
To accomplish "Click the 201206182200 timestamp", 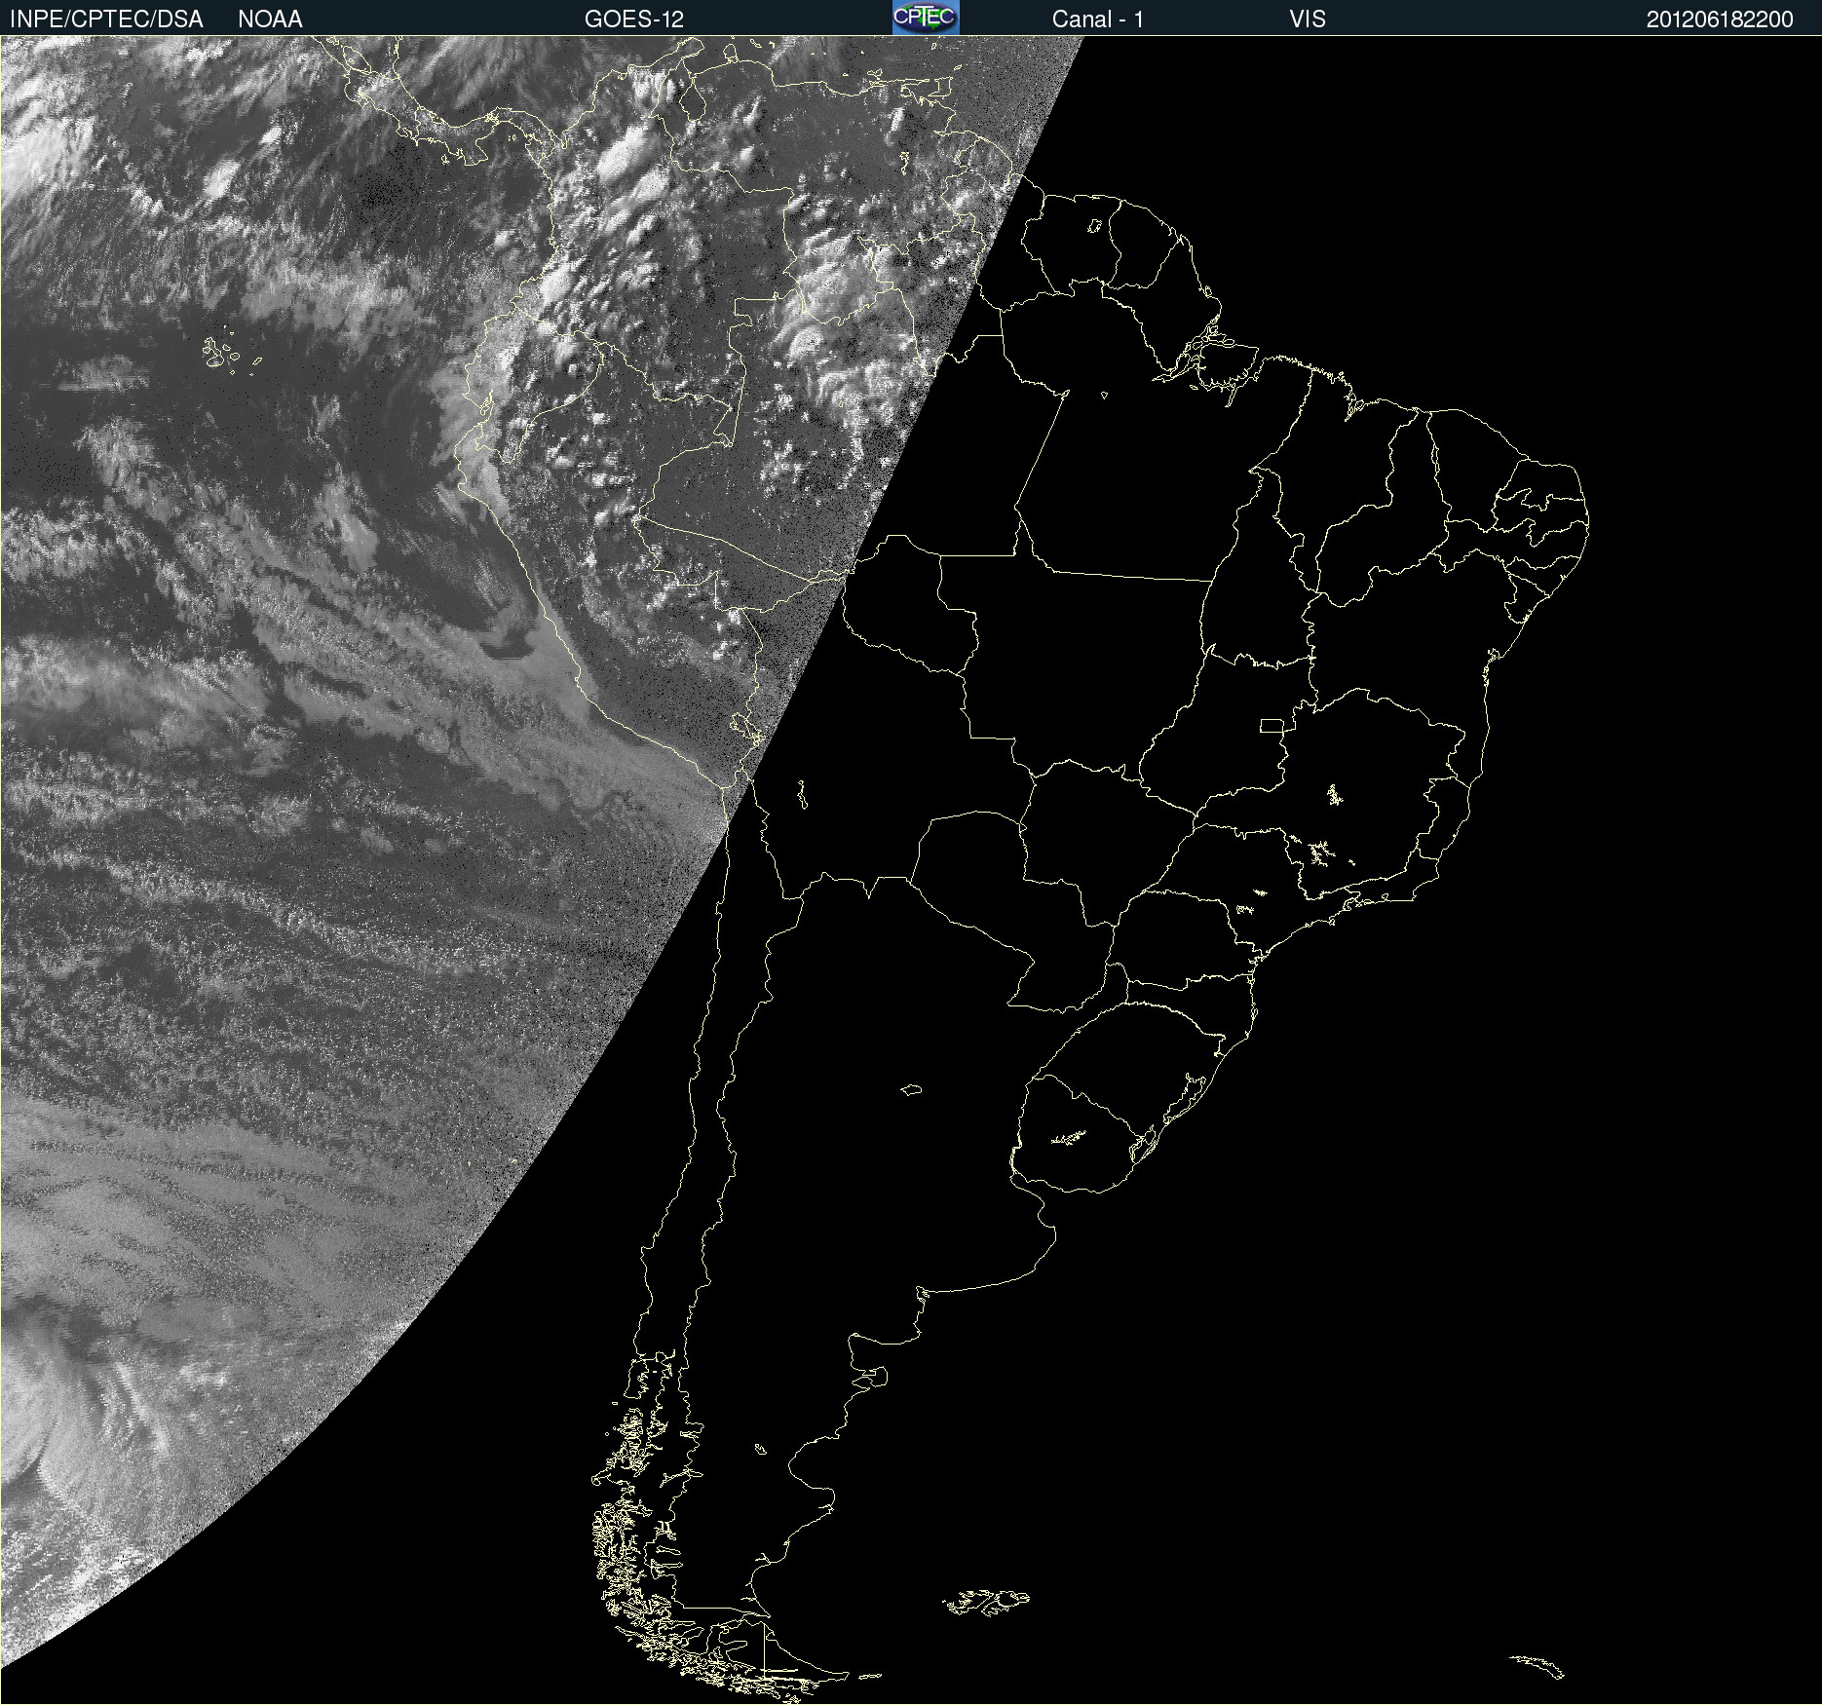I will tap(1720, 19).
